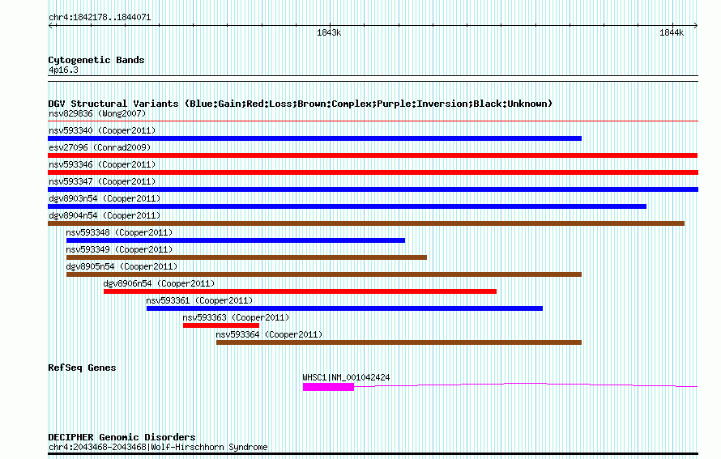Select the Cytogenetic Bands track title
The image size is (721, 459).
[96, 60]
